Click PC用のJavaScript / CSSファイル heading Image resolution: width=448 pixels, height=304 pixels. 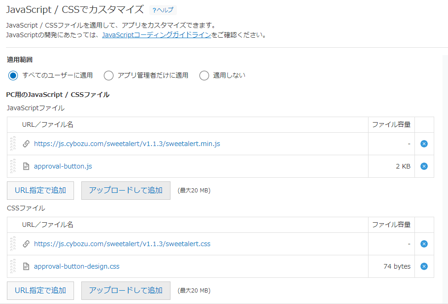(x=58, y=95)
